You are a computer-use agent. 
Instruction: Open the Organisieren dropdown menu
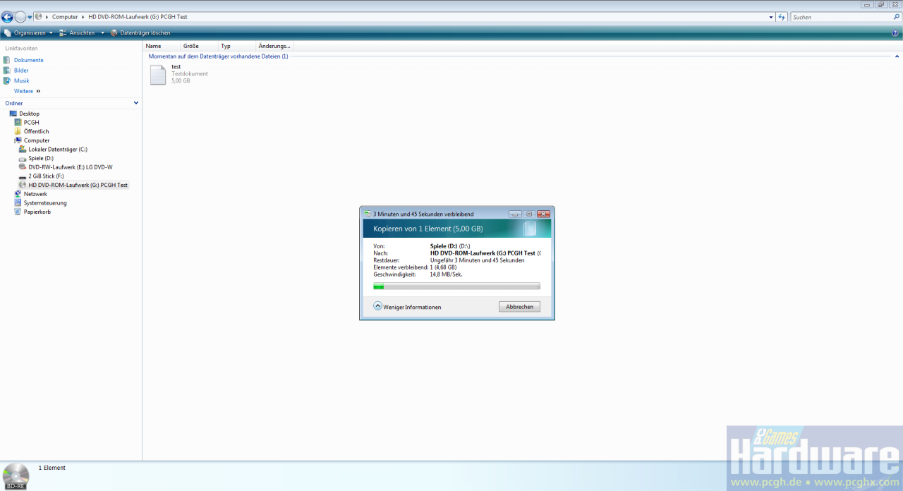click(28, 32)
